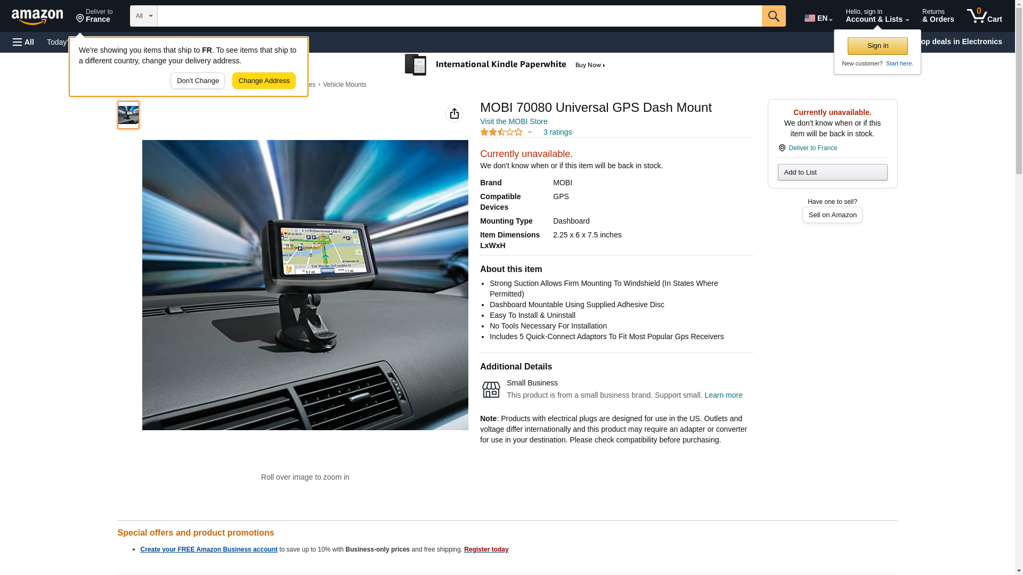Open the All hamburger menu
Image resolution: width=1023 pixels, height=575 pixels.
pos(23,42)
